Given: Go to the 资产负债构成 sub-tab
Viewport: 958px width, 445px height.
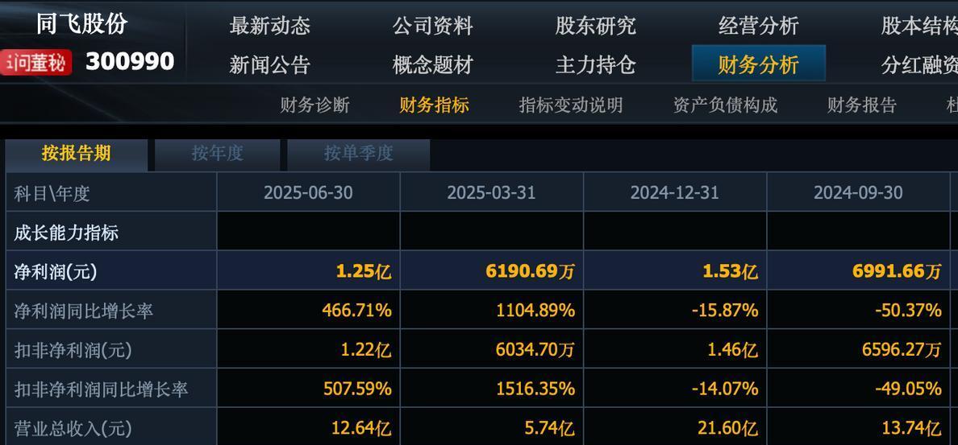Looking at the screenshot, I should coord(725,105).
